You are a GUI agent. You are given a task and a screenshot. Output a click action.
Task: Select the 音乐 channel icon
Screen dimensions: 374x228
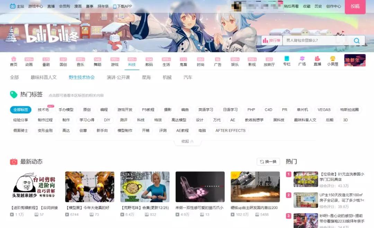point(80,62)
